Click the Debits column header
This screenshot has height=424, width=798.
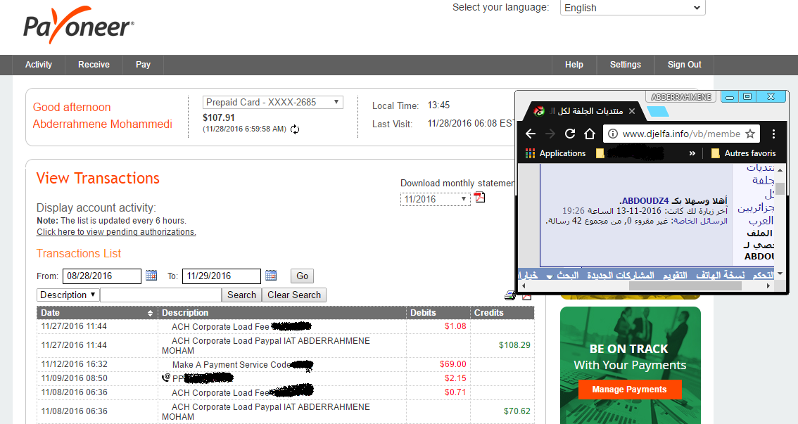pyautogui.click(x=438, y=313)
